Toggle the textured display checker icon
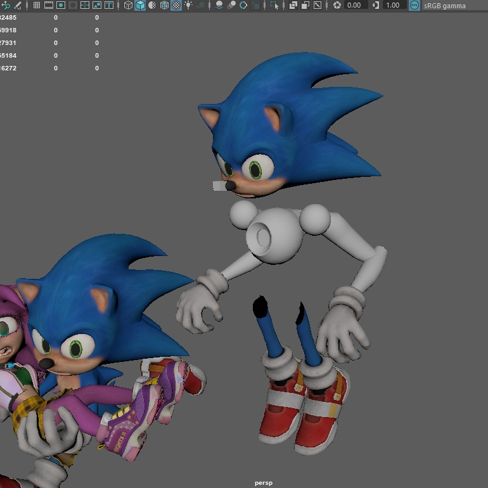Viewport: 488px width, 488px height. click(176, 5)
